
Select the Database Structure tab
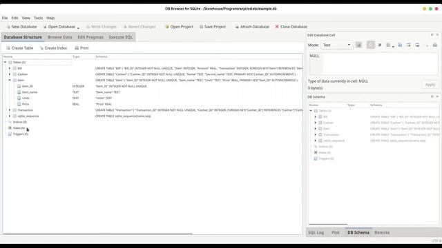23,37
